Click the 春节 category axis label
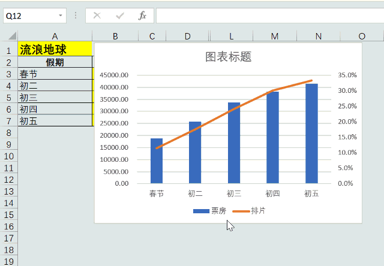The width and height of the screenshot is (384, 266). pos(157,194)
